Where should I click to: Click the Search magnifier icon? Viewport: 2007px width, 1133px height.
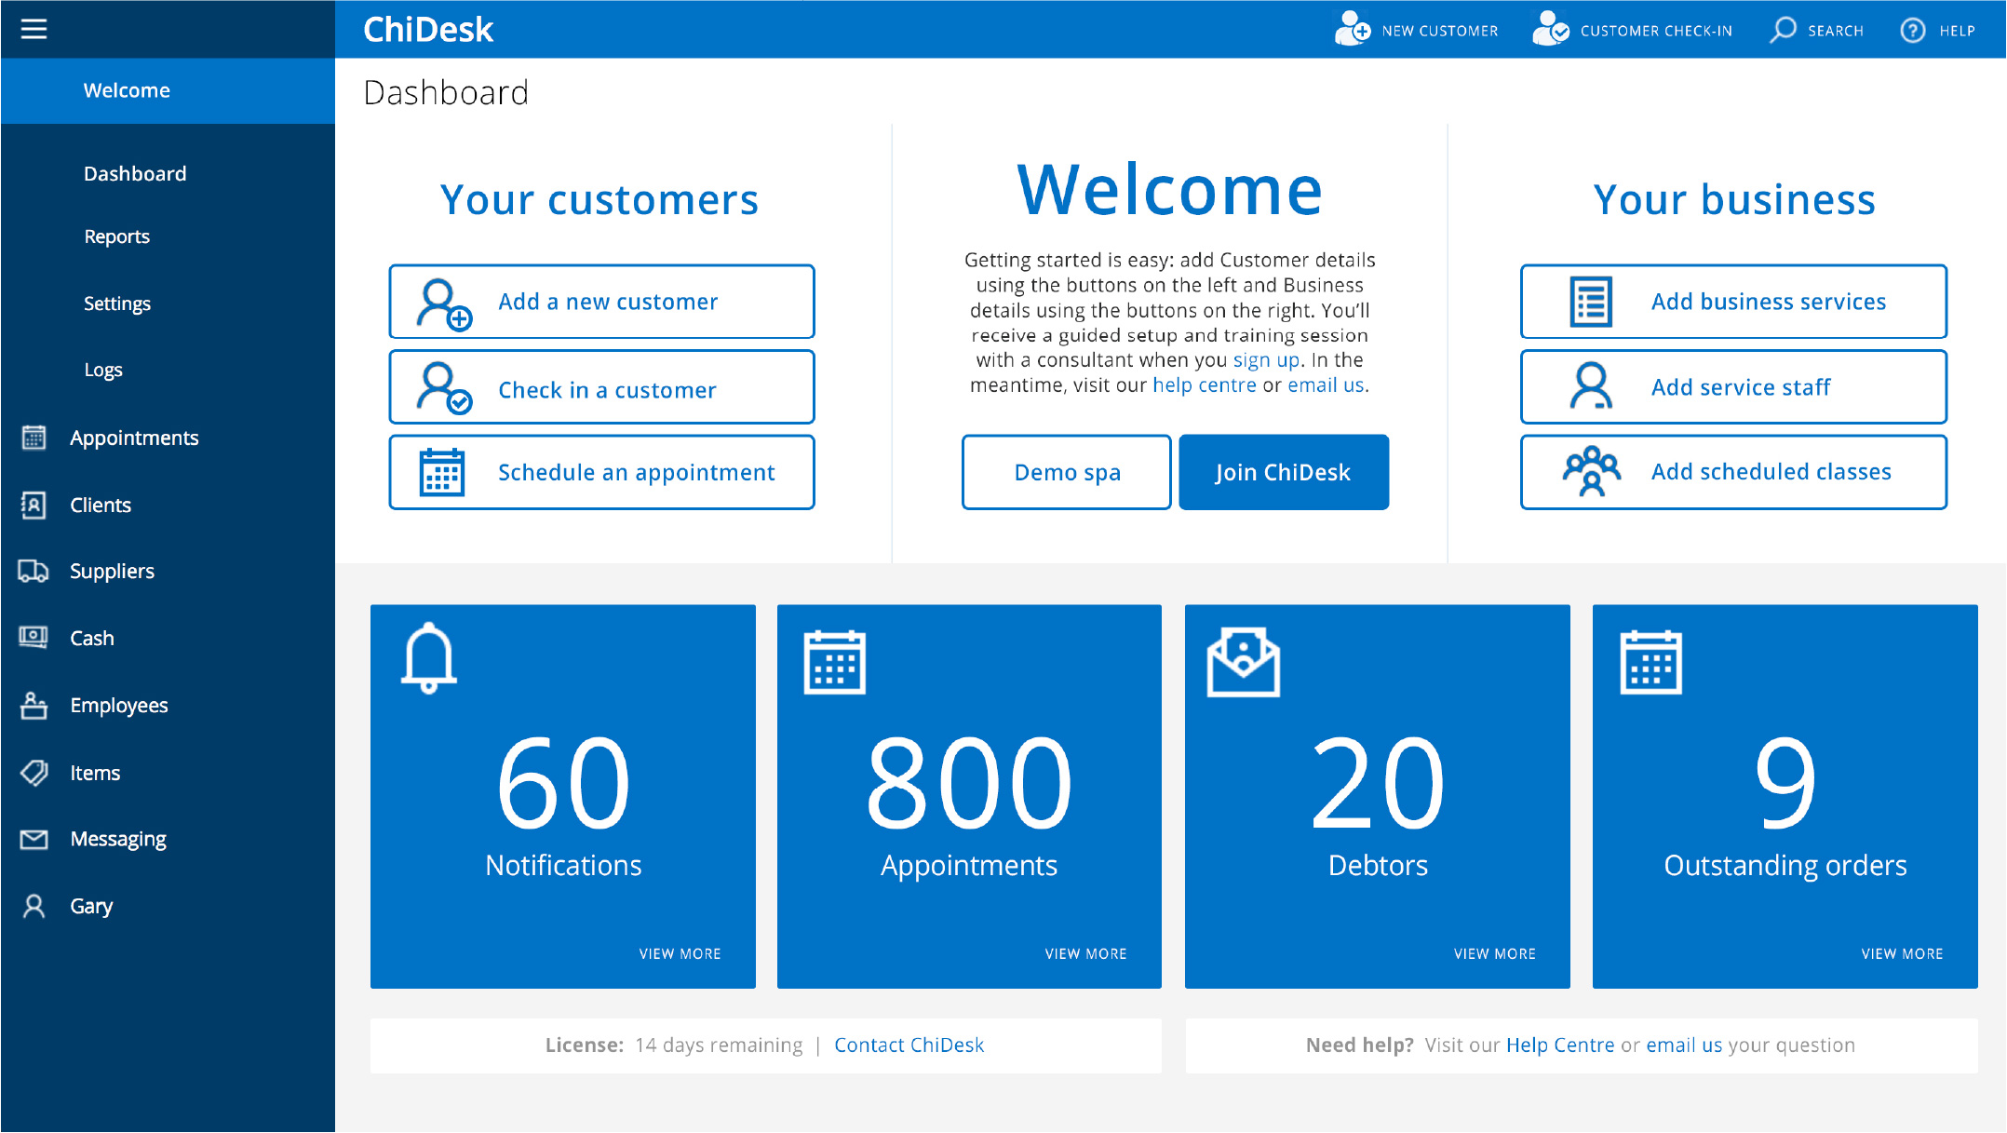1783,30
